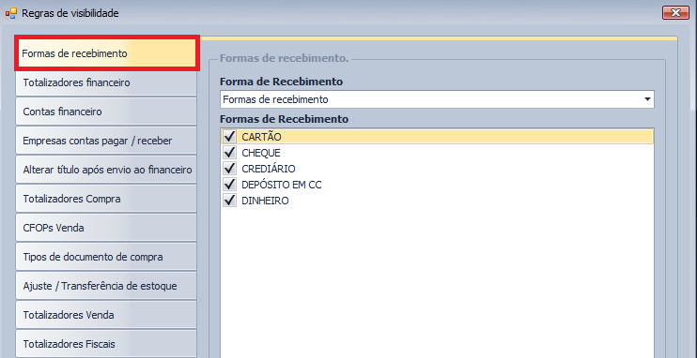
Task: Switch to CFOPs Venda tab
Action: pyautogui.click(x=106, y=228)
